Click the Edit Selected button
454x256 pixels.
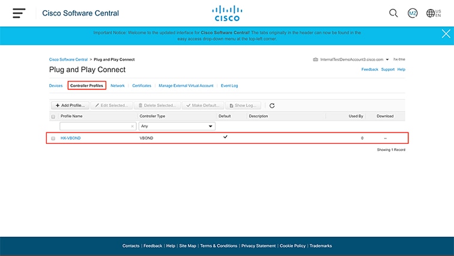pyautogui.click(x=112, y=106)
